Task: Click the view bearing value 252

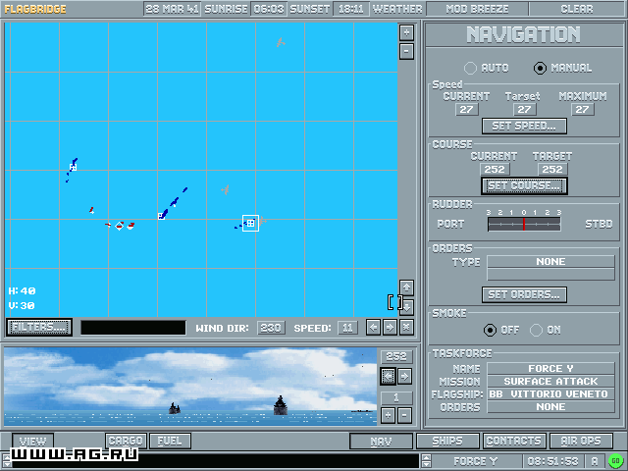Action: 396,356
